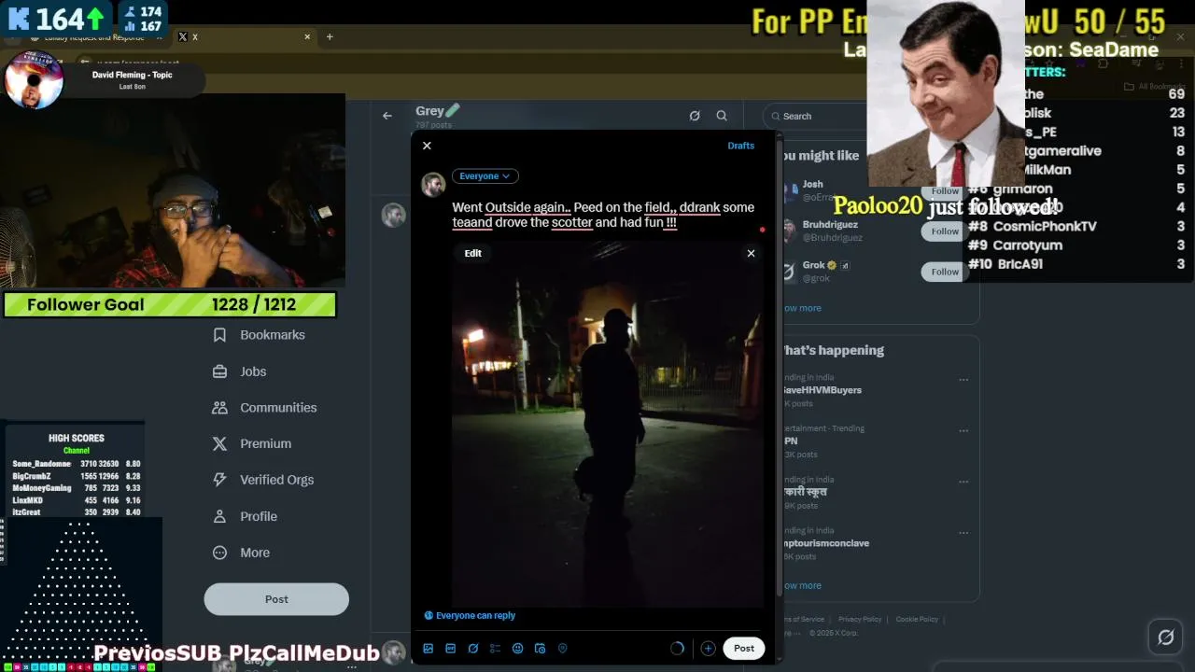This screenshot has width=1195, height=672.
Task: Open Jobs in X sidebar
Action: click(x=240, y=371)
